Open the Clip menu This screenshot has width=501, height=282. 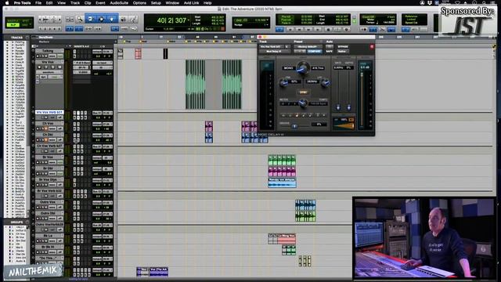coord(88,3)
